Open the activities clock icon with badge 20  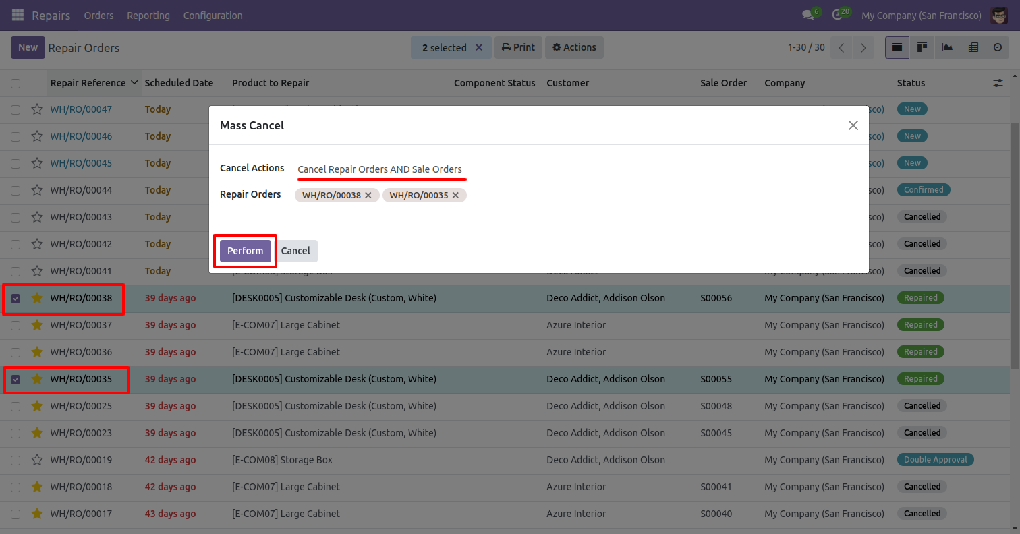tap(837, 15)
